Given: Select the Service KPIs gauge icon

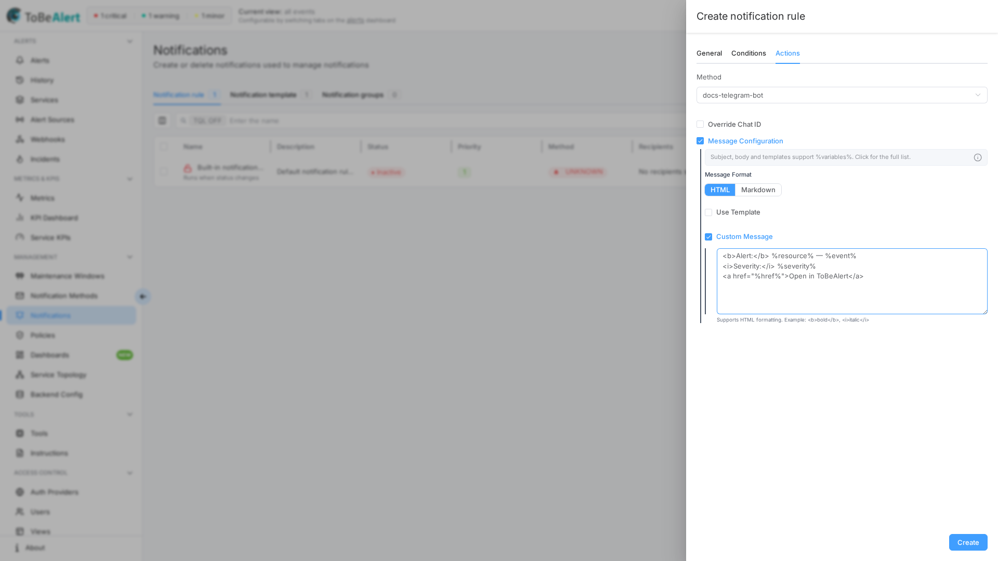Looking at the screenshot, I should coord(20,237).
